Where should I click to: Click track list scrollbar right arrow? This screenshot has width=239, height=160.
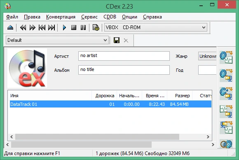(x=208, y=137)
